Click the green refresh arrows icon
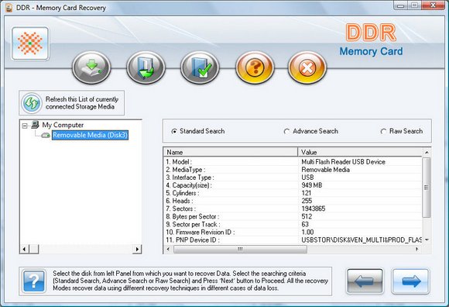Viewport: 449px width, 307px height. pos(31,103)
